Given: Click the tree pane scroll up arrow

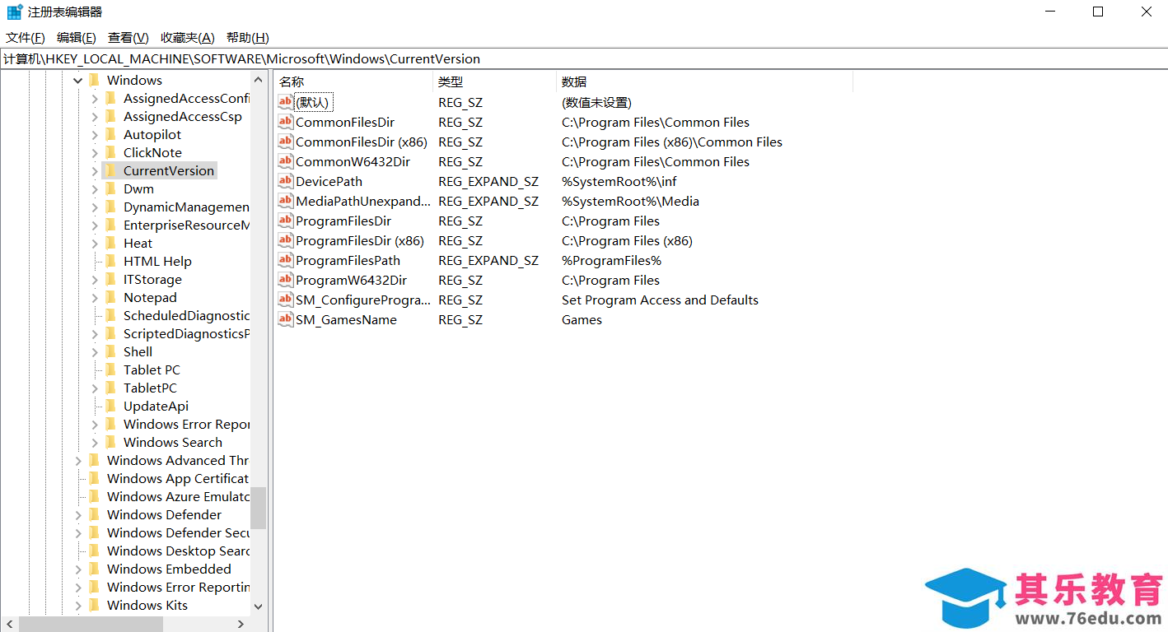Looking at the screenshot, I should pos(259,80).
